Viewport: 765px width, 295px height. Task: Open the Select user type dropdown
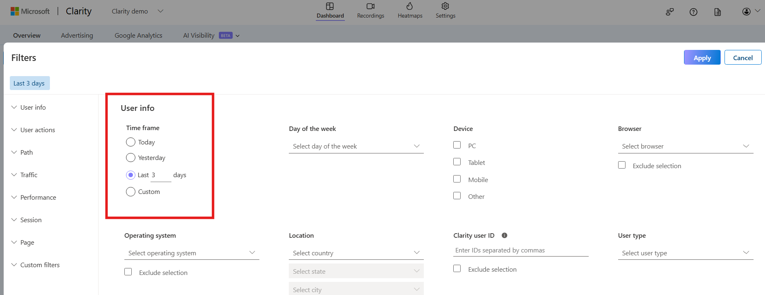point(685,253)
